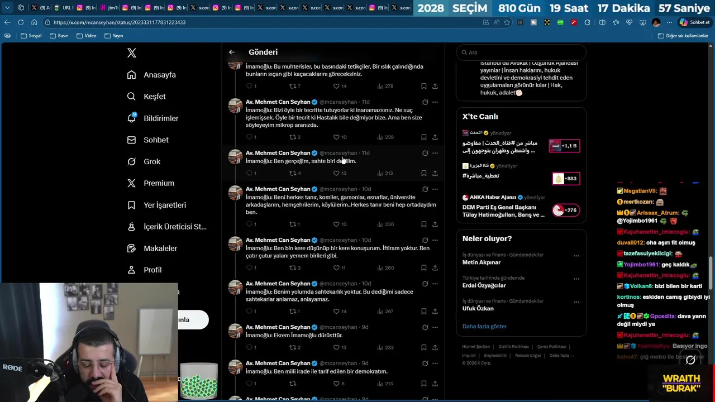Image resolution: width=715 pixels, height=402 pixels.
Task: Bookmark the 'Ben bin kere düşünüp' tweet
Action: click(423, 267)
